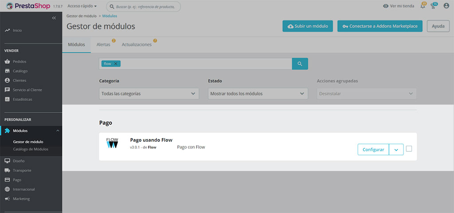Open the user profile avatar icon
The image size is (454, 213).
coord(446,6)
